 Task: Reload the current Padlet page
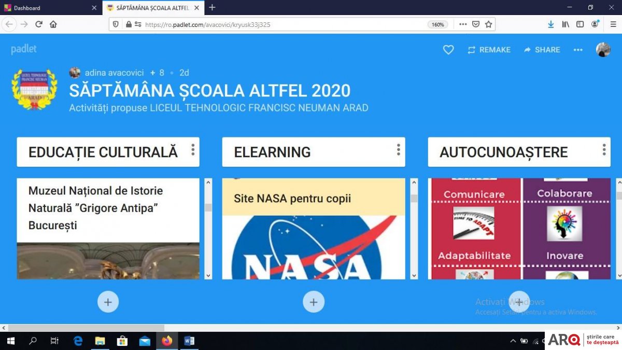pos(38,24)
